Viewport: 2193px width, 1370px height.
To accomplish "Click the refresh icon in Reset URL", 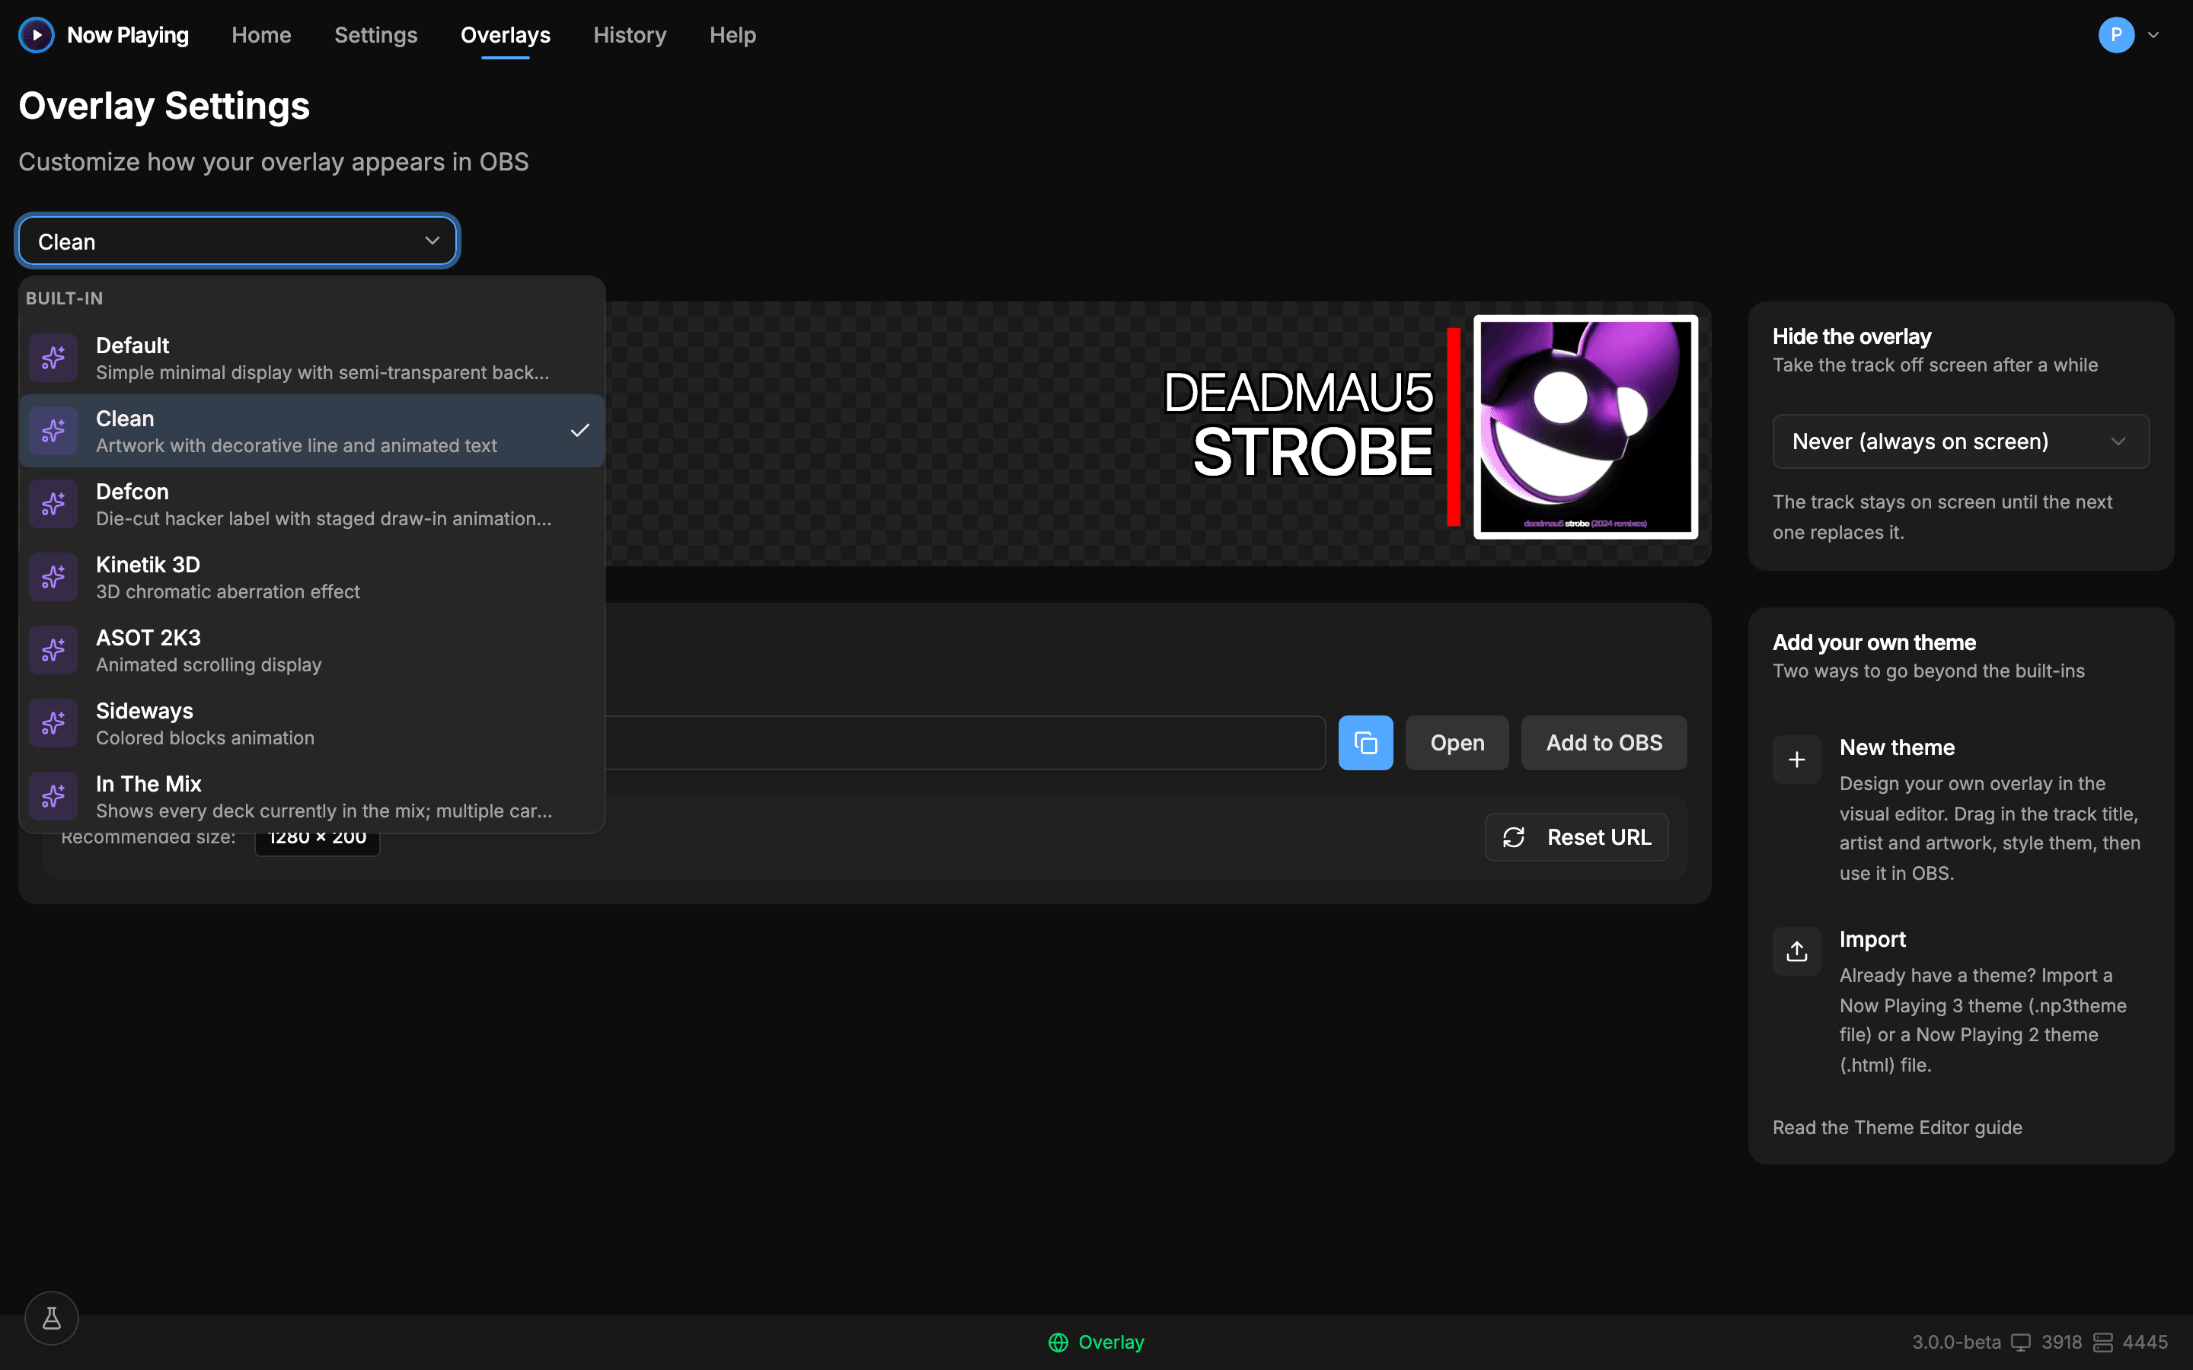I will tap(1515, 837).
